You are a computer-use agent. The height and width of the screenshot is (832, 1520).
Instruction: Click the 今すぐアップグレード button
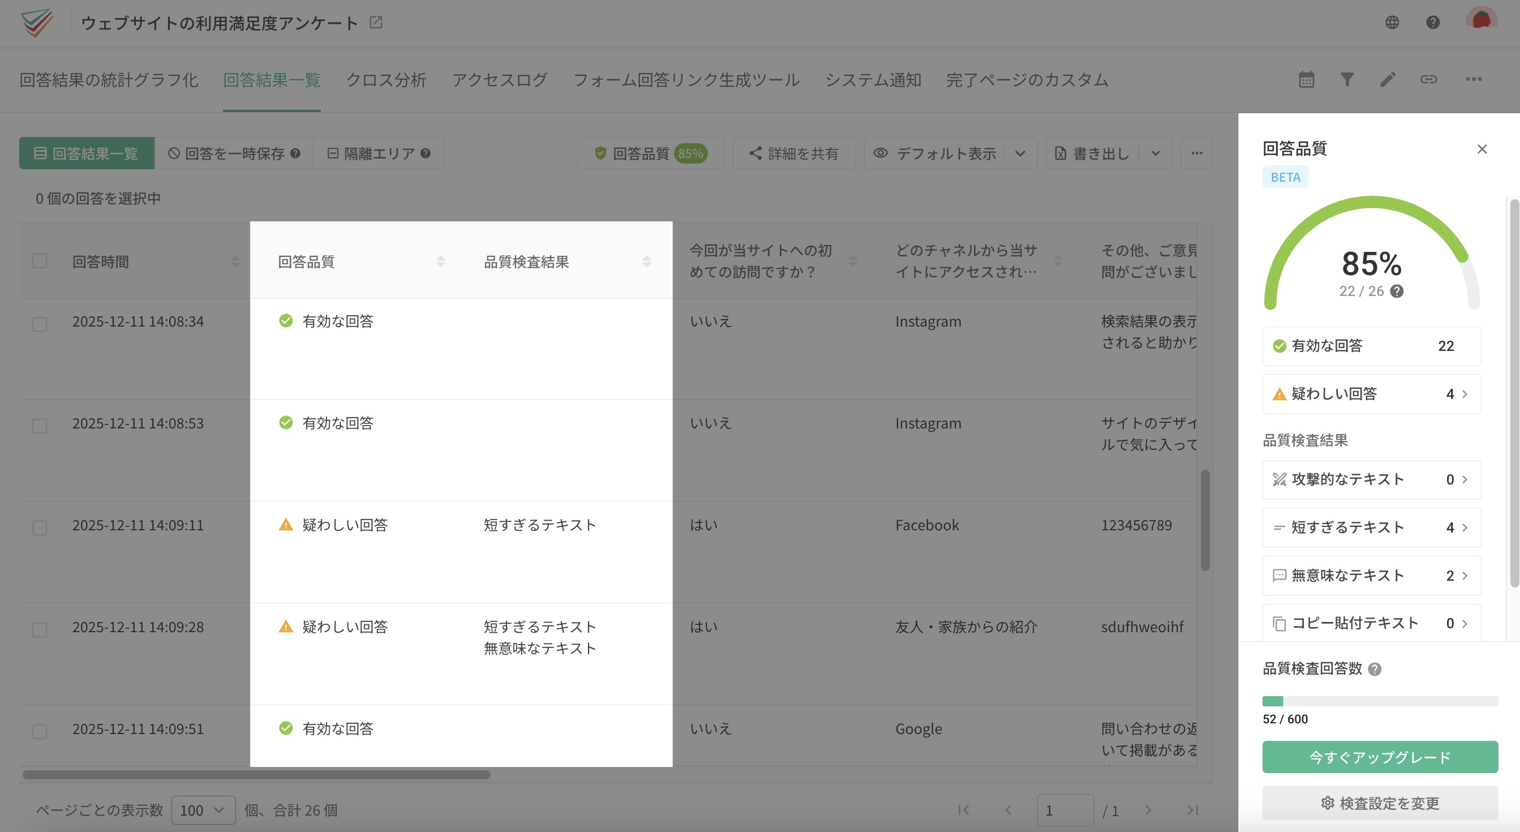(1380, 757)
